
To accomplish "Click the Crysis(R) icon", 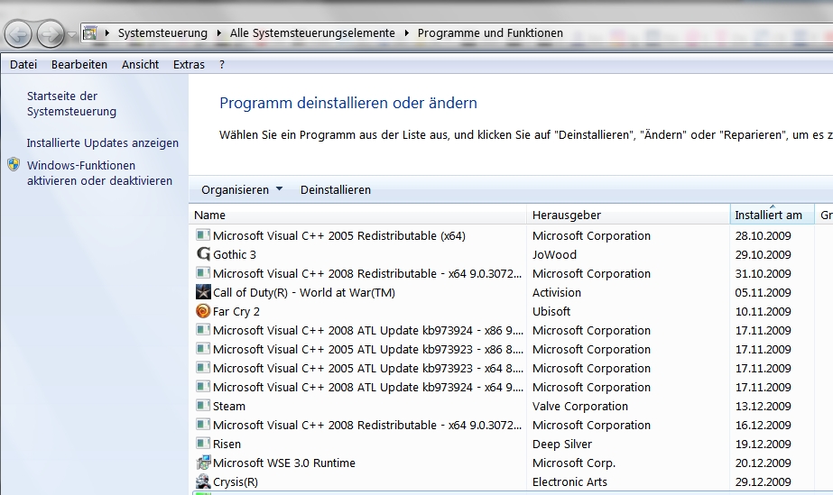I will point(203,481).
